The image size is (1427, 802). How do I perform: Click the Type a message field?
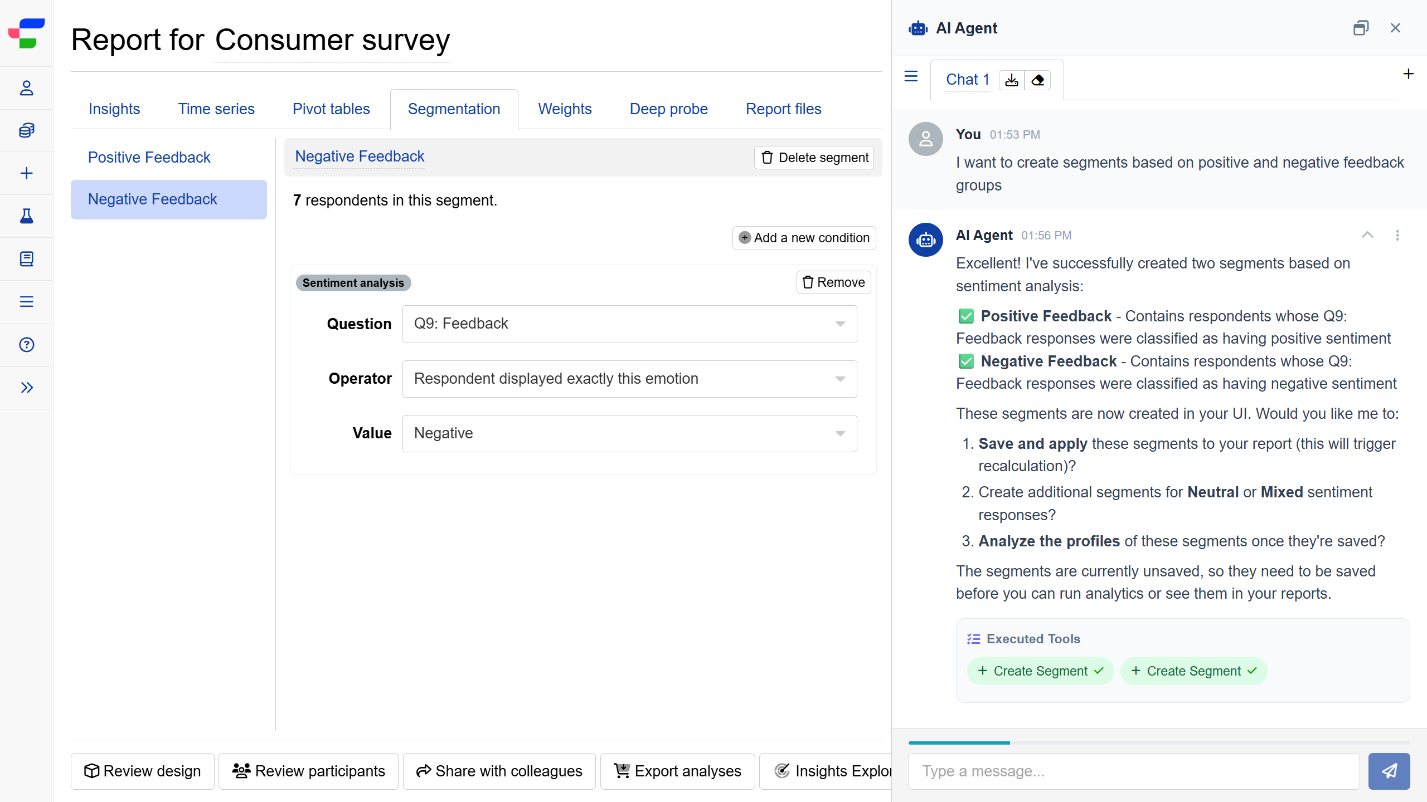click(1133, 771)
